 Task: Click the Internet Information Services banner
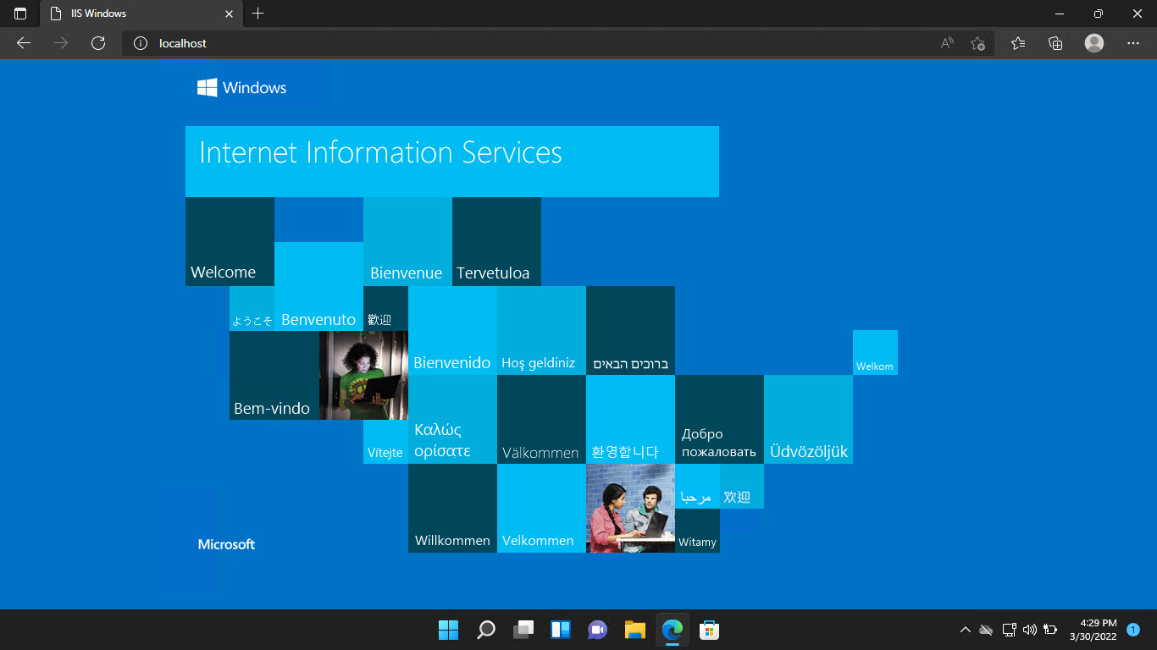(x=452, y=162)
